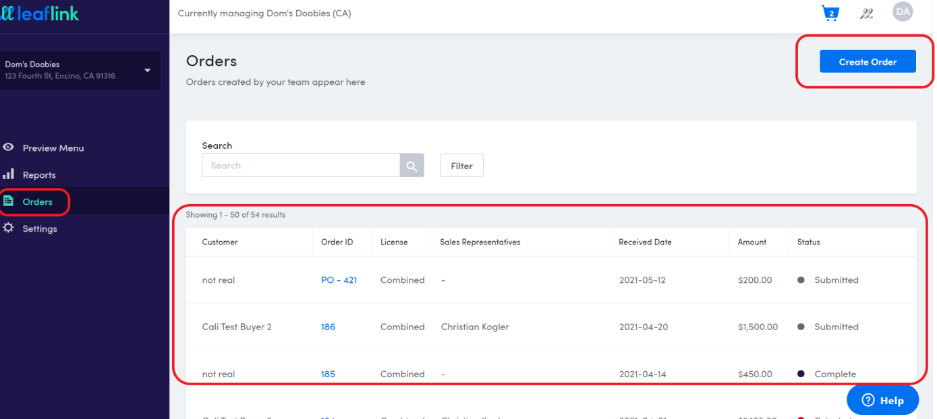Click the Help button
The height and width of the screenshot is (419, 937).
point(882,400)
